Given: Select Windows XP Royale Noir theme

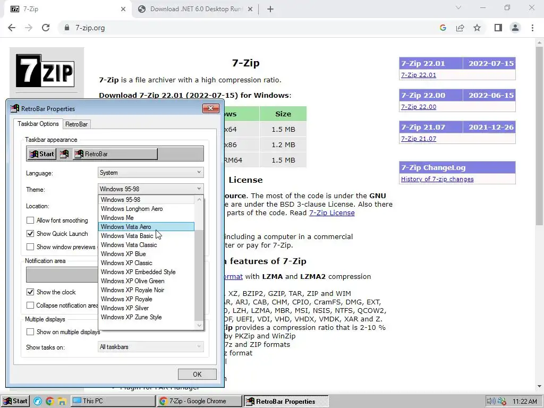Looking at the screenshot, I should pyautogui.click(x=147, y=290).
